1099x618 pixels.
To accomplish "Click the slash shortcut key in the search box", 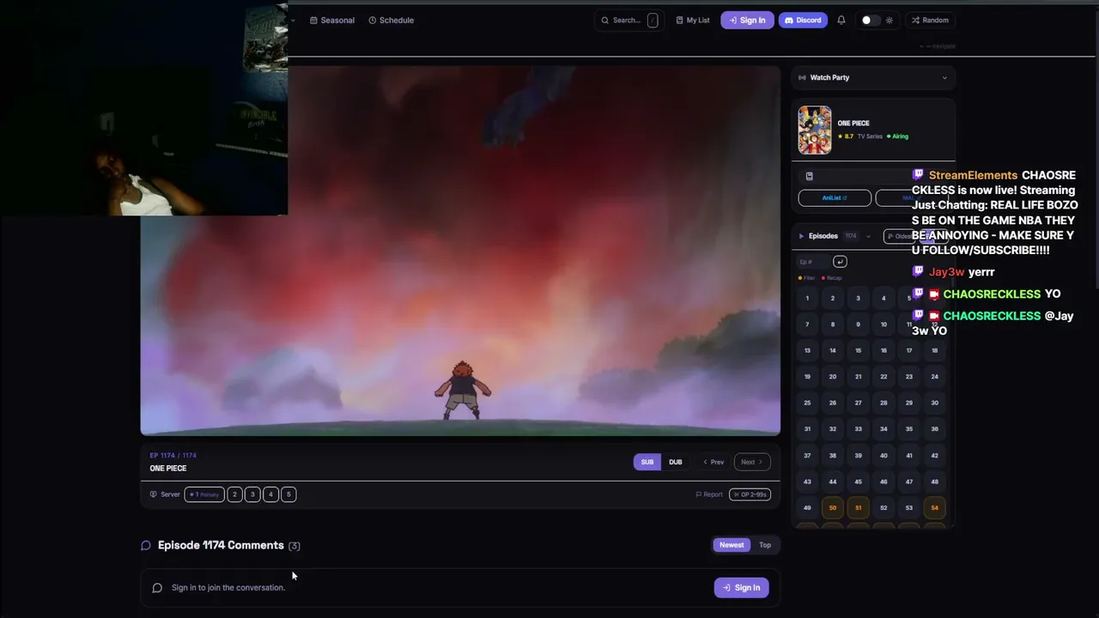I will pos(653,20).
